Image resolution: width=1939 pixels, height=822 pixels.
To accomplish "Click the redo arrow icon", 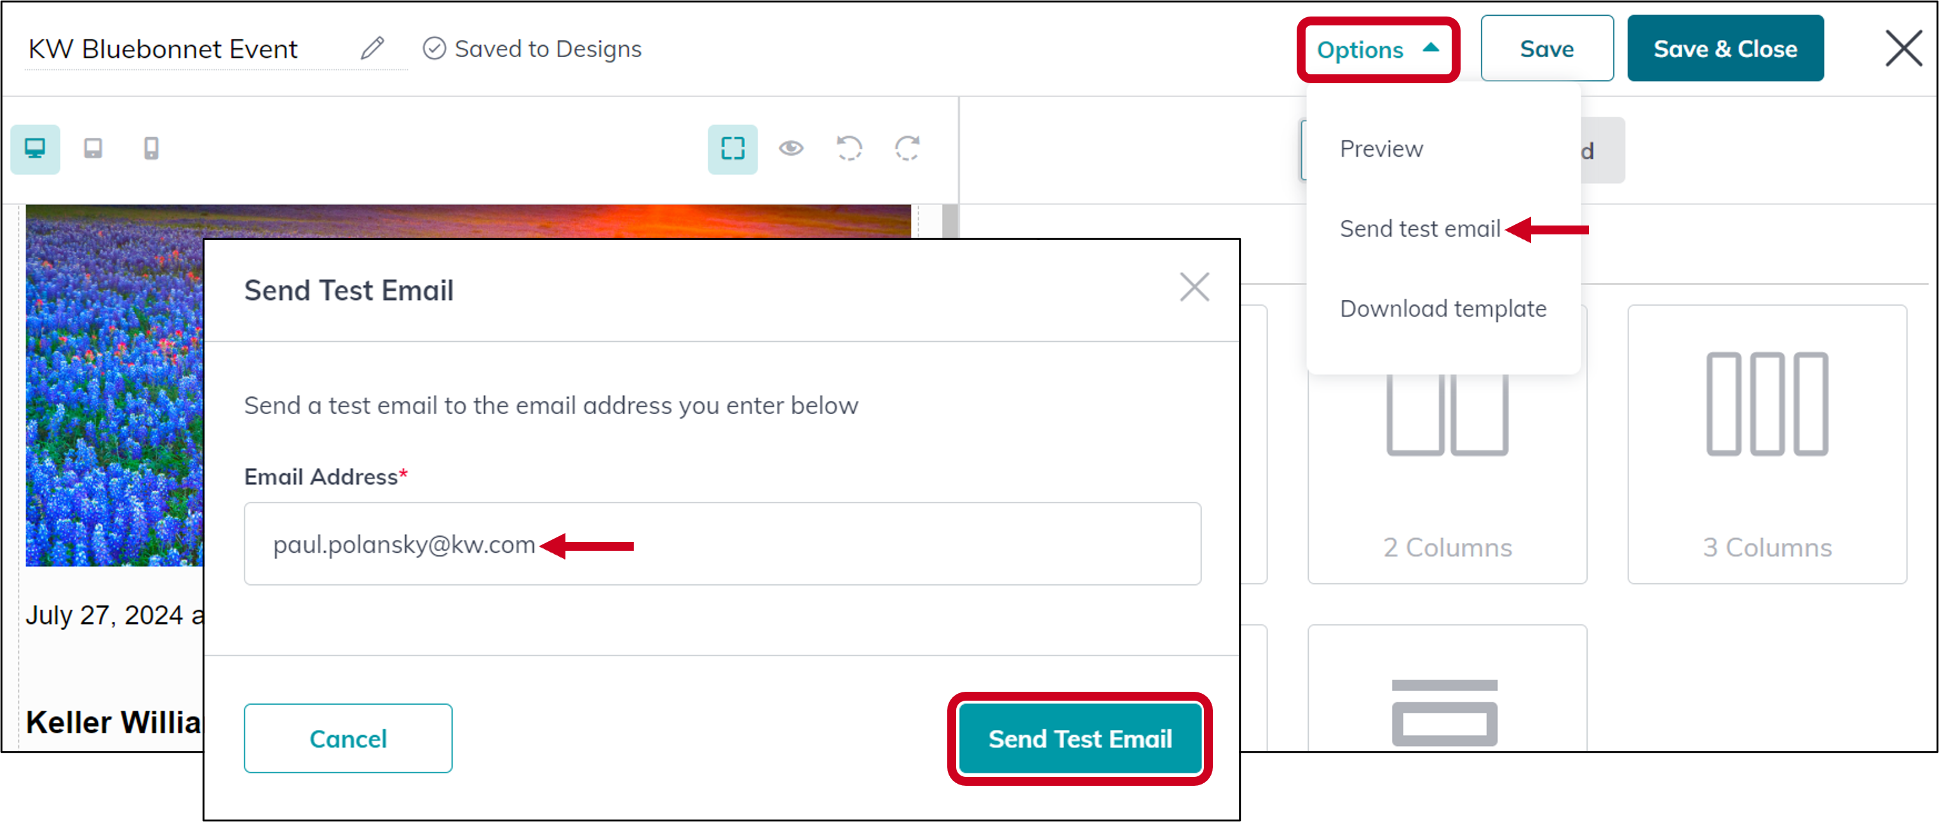I will (x=908, y=149).
